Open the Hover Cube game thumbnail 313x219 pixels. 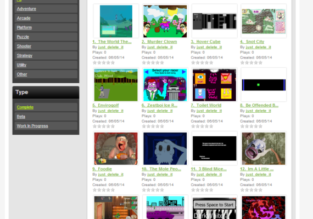pyautogui.click(x=214, y=21)
